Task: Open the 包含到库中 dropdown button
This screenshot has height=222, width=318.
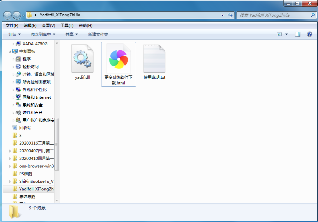Action: coord(43,35)
